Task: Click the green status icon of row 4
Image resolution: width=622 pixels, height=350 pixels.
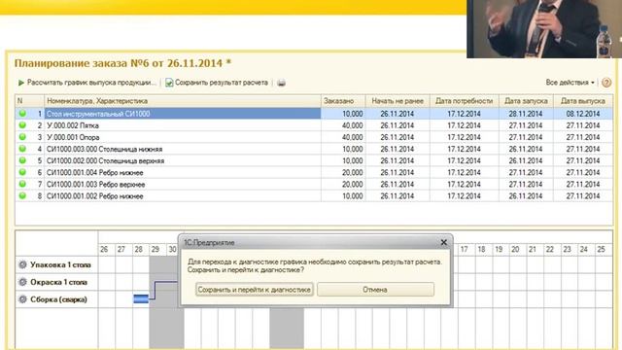Action: click(22, 149)
